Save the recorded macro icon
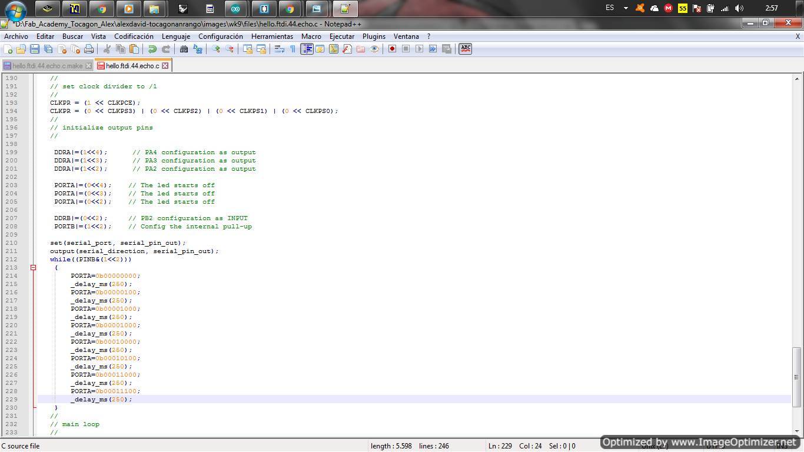Screen dimensions: 804x452 tap(446, 49)
